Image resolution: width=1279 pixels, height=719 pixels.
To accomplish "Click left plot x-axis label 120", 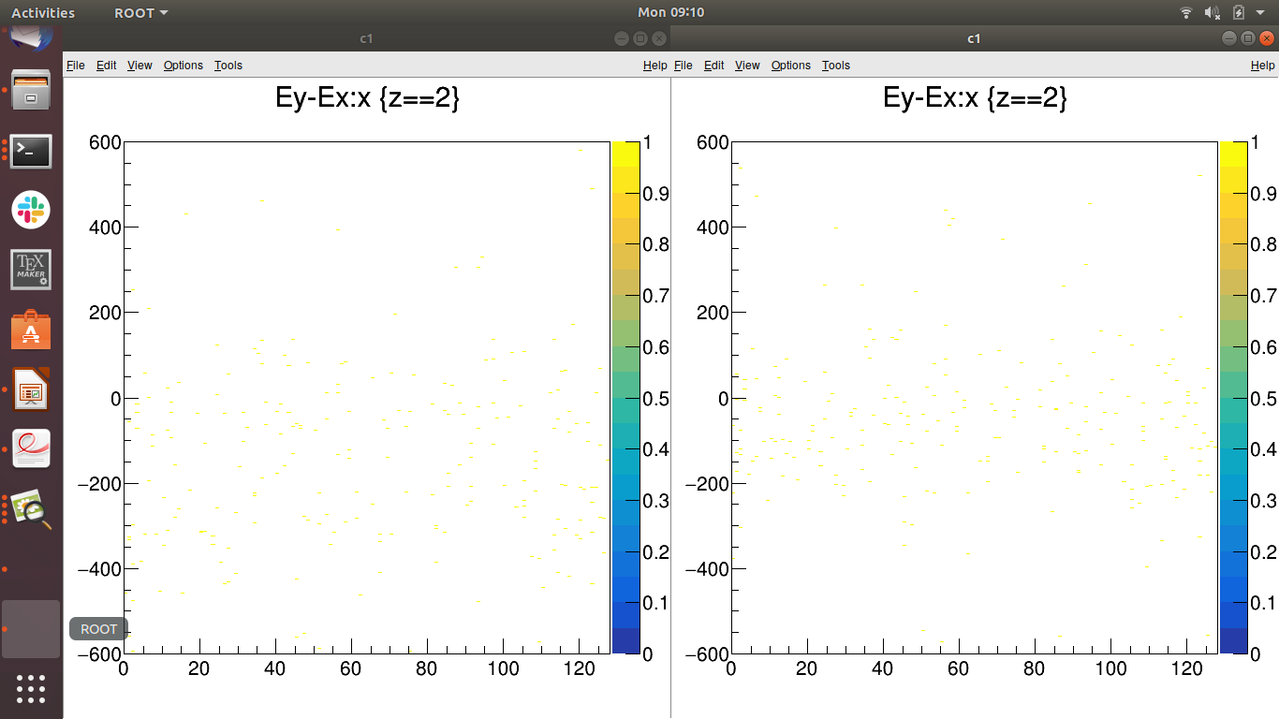I will pos(580,669).
